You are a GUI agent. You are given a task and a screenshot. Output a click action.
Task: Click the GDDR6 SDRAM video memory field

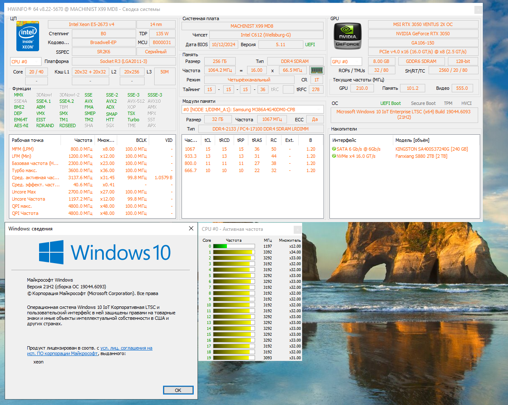coord(421,61)
